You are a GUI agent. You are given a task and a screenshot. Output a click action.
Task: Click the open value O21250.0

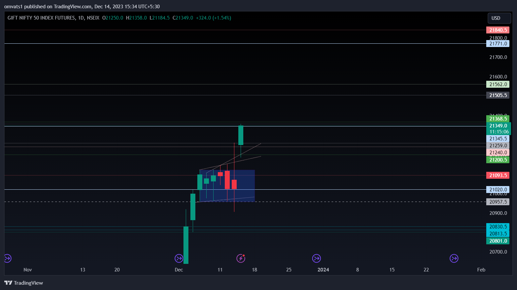[x=113, y=18]
